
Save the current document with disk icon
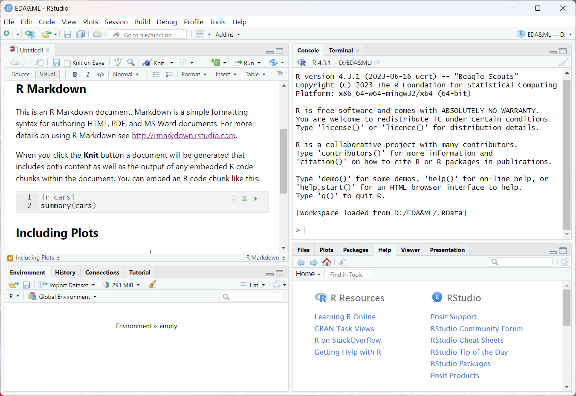(x=56, y=63)
